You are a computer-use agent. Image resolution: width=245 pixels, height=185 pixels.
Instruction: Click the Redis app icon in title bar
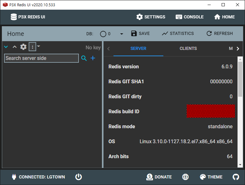(5, 5)
